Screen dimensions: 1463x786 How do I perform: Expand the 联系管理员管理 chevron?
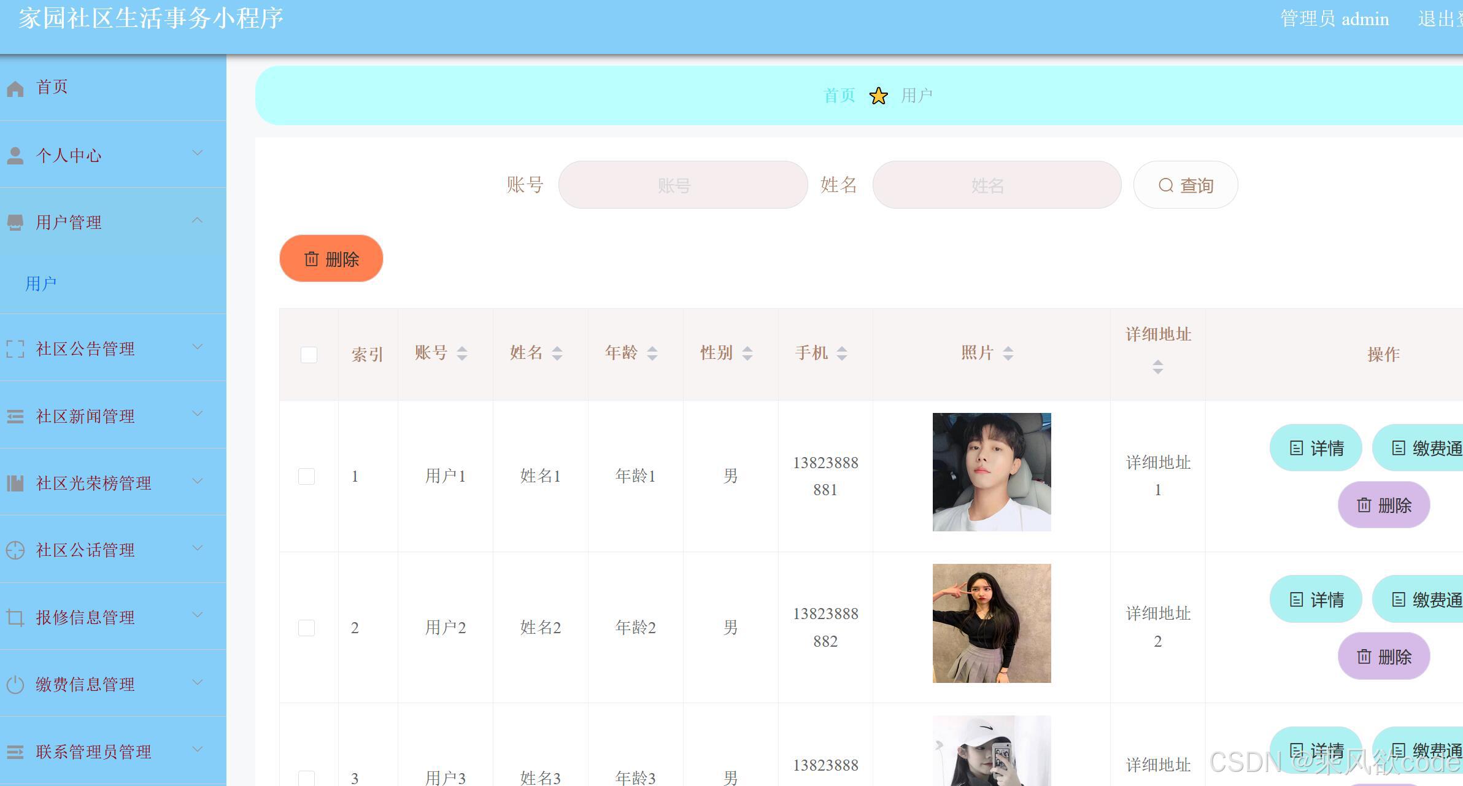click(x=198, y=749)
